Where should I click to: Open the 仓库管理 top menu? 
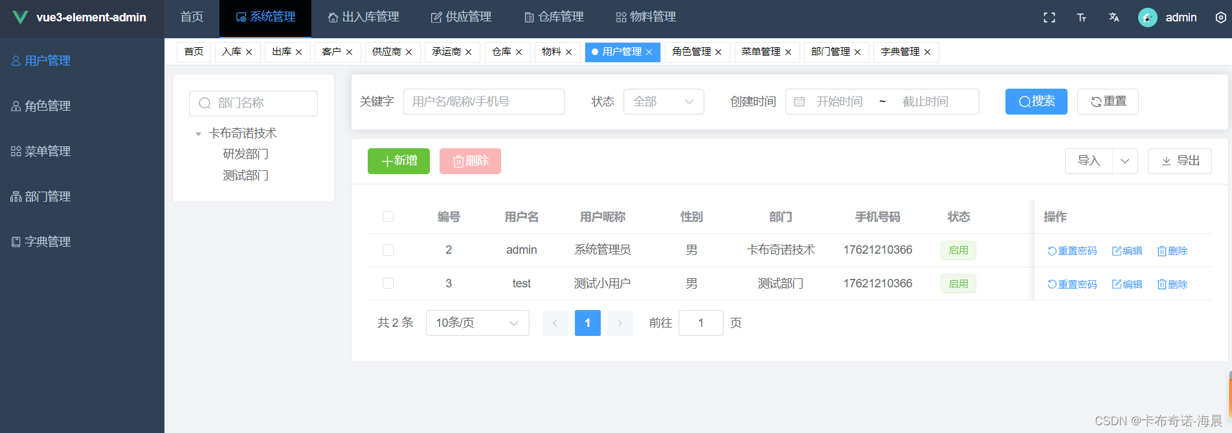554,17
